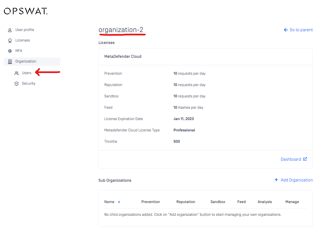326x231 pixels.
Task: Click '10 Hashes per day' value
Action: pos(188,107)
